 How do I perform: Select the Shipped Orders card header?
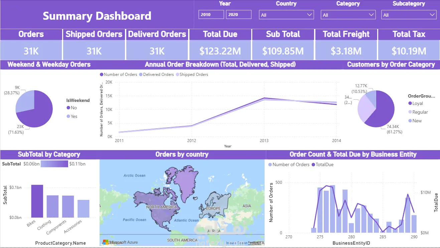94,34
